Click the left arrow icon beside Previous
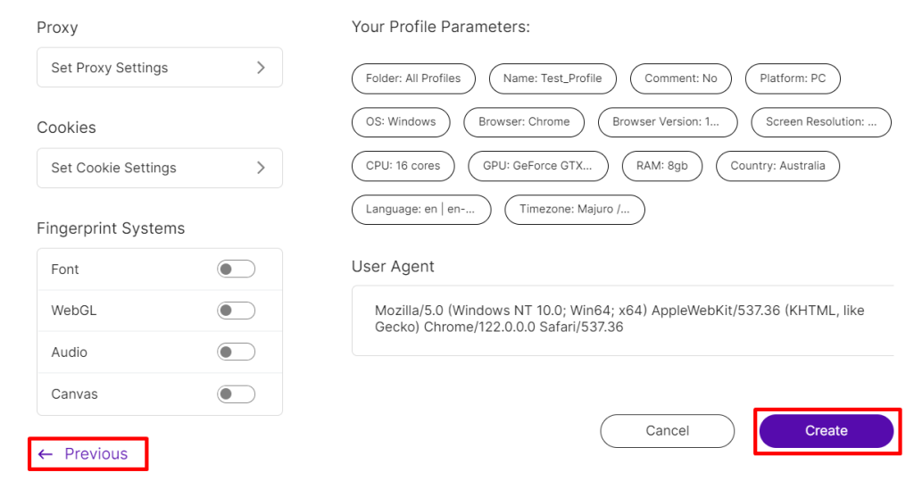Viewport: 914px width, 489px height. tap(46, 454)
